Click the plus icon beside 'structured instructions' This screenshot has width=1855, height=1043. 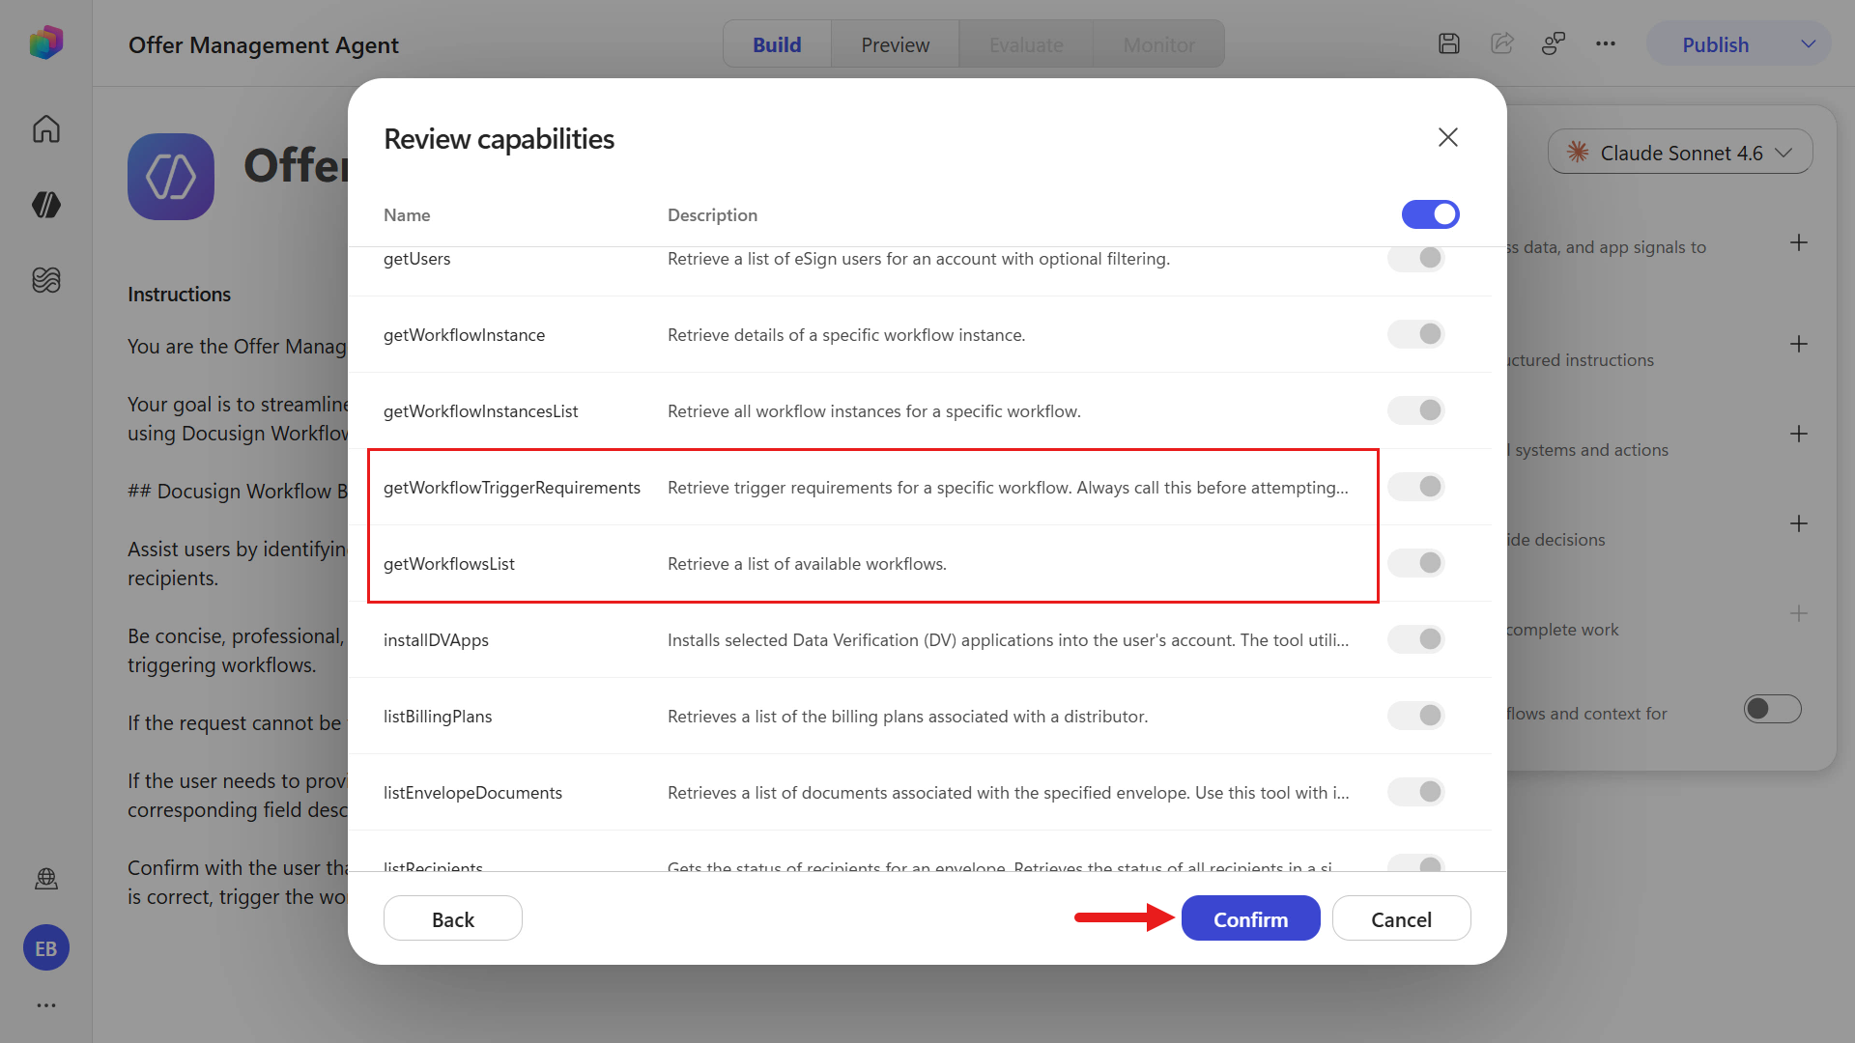tap(1798, 344)
